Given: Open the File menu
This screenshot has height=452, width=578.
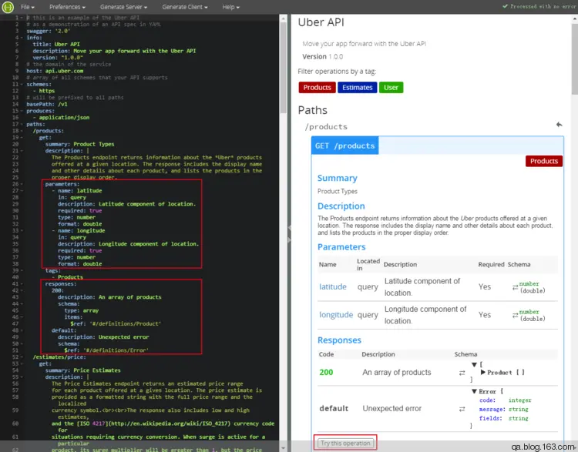Looking at the screenshot, I should click(27, 7).
